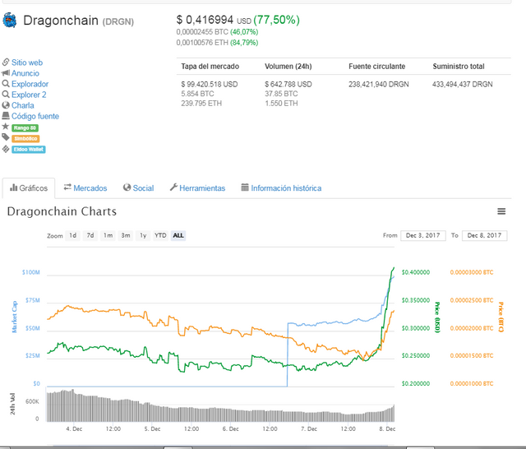Click the 24h volume bars at 6. Dec
The image size is (526, 449).
pyautogui.click(x=232, y=410)
